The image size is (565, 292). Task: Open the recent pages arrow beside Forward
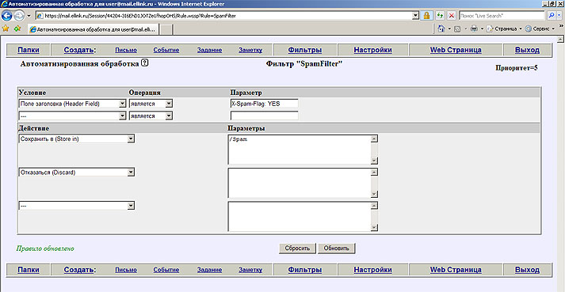(29, 16)
